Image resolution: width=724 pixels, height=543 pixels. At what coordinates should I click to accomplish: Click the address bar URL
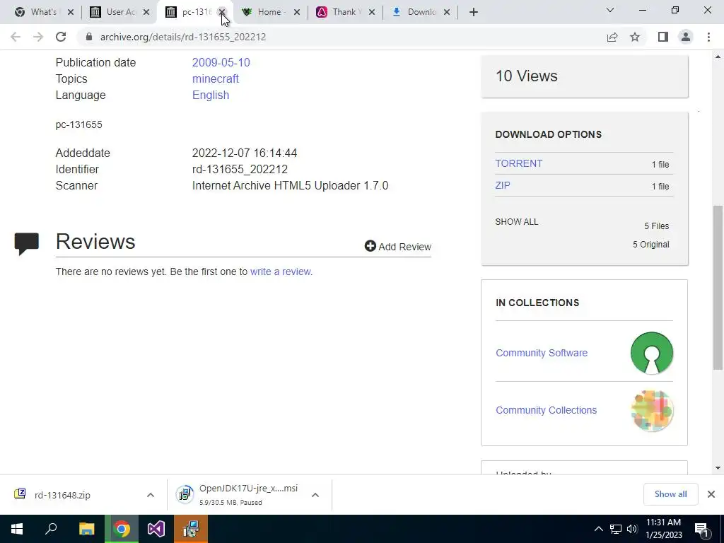183,37
